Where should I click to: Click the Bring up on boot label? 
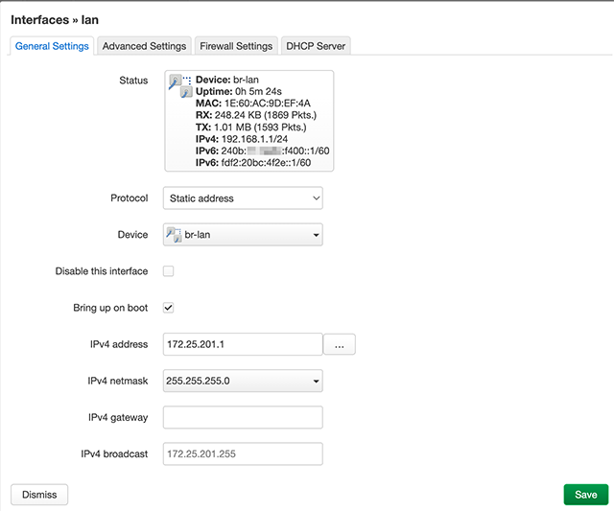(x=110, y=308)
